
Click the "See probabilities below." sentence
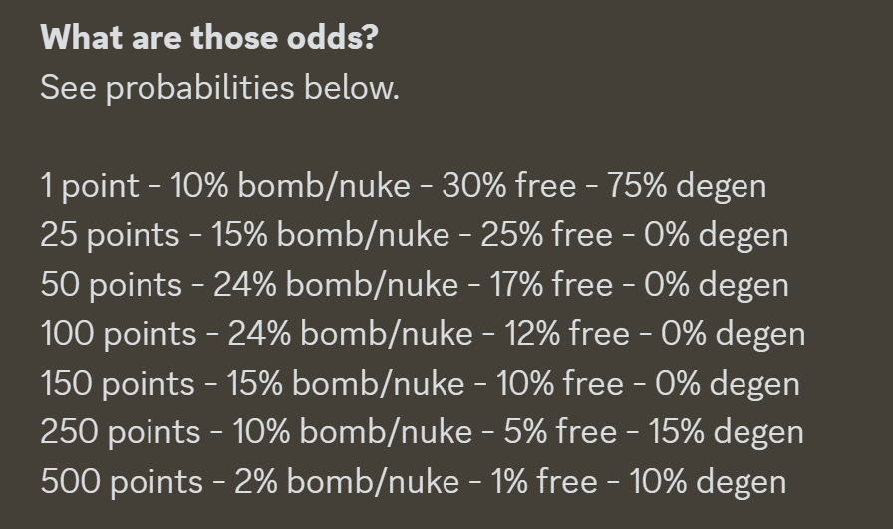point(219,88)
